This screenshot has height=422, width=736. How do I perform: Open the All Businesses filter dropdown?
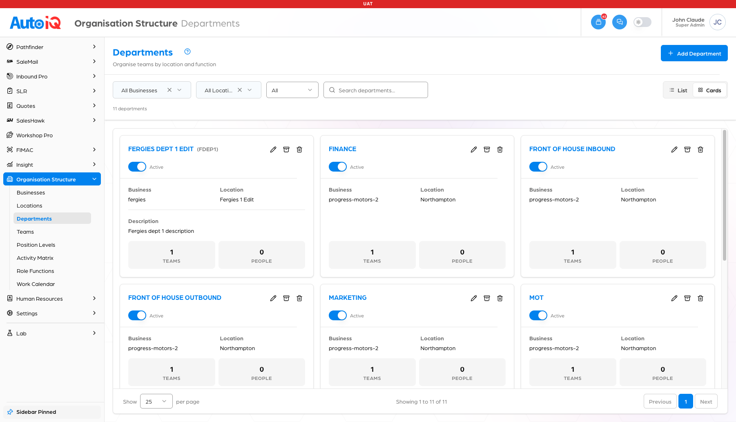coord(152,90)
